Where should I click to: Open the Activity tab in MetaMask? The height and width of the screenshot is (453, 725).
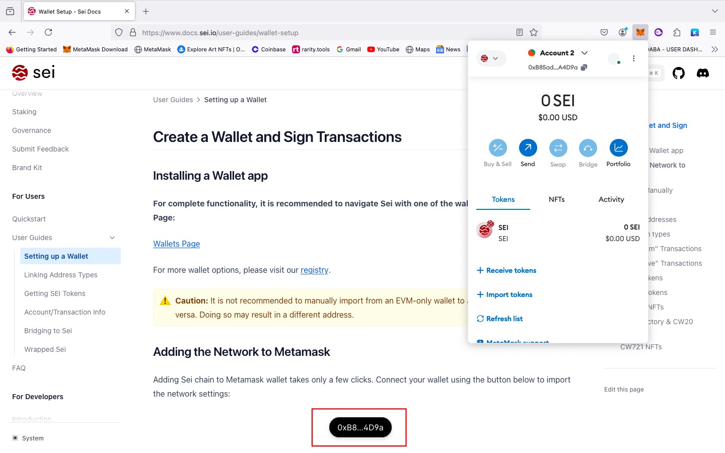(611, 199)
